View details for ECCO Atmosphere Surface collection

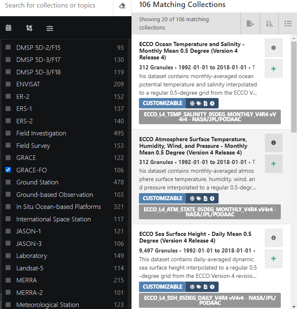(274, 143)
